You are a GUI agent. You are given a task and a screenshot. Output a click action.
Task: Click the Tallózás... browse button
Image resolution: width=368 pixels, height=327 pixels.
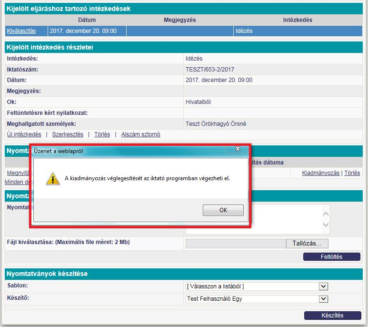307,244
